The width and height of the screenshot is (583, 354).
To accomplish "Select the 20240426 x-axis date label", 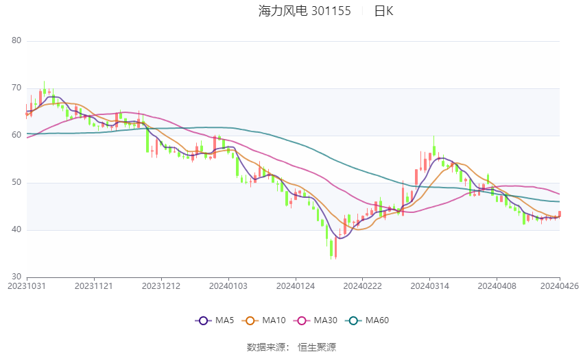I will tap(560, 286).
